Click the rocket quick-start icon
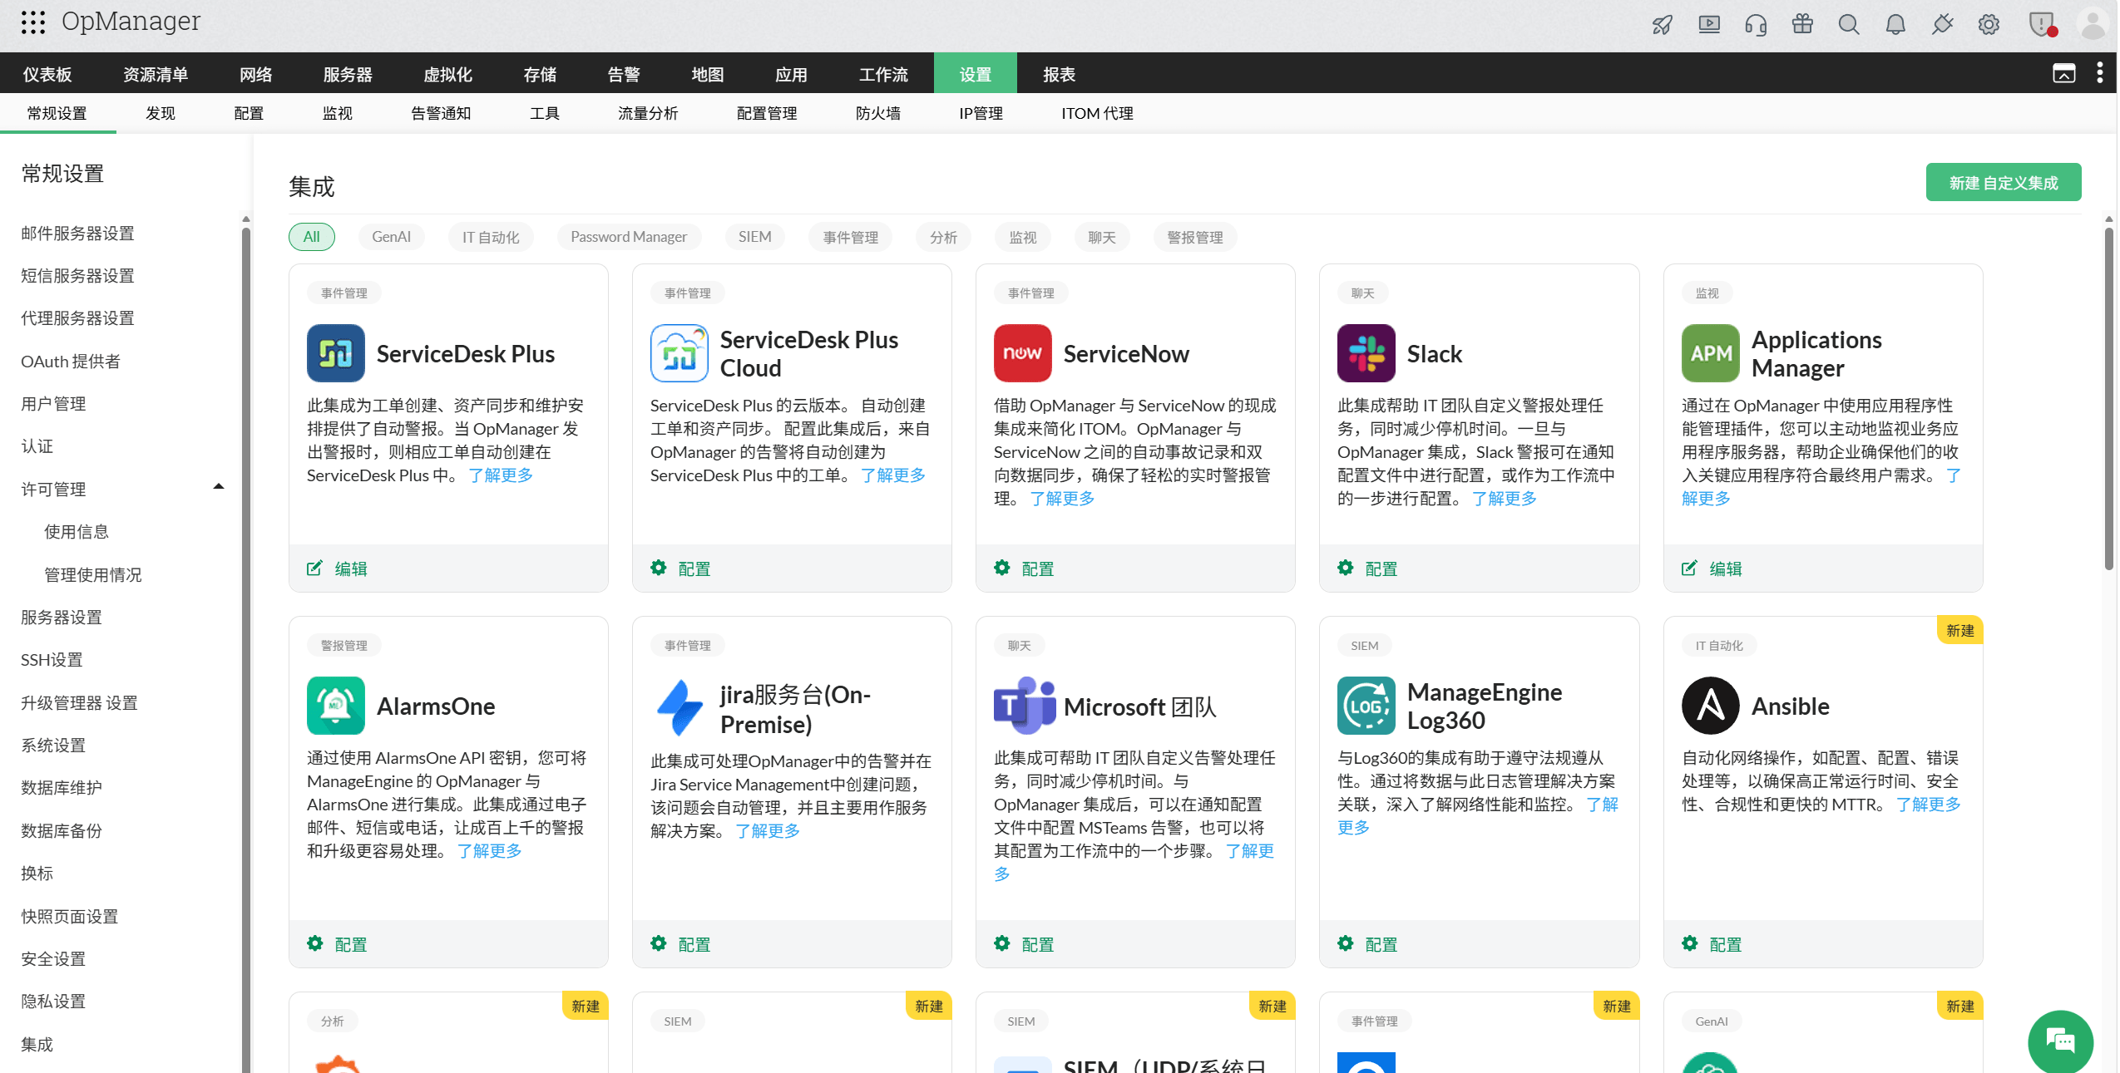 pyautogui.click(x=1663, y=25)
